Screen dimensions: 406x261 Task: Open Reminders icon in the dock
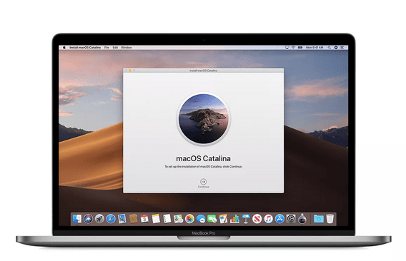(x=167, y=219)
